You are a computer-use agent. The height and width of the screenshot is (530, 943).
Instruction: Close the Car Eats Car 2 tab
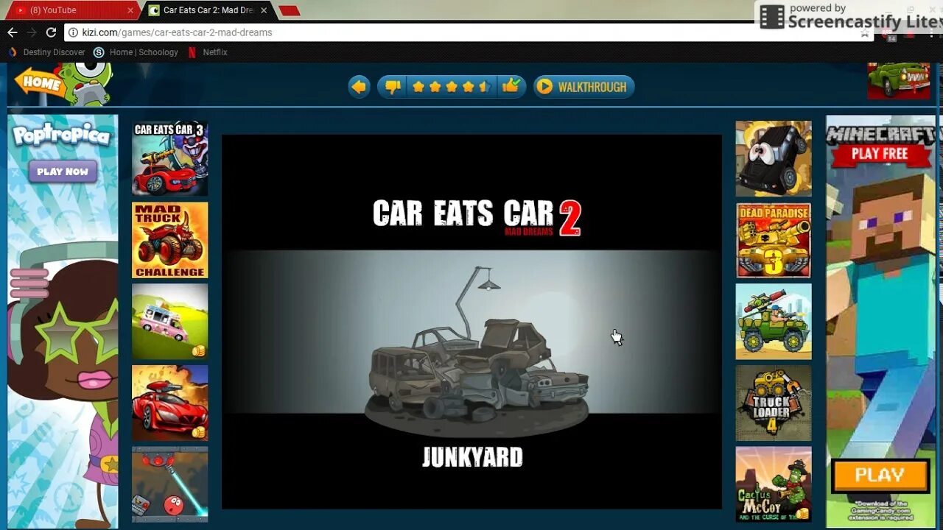coord(264,10)
